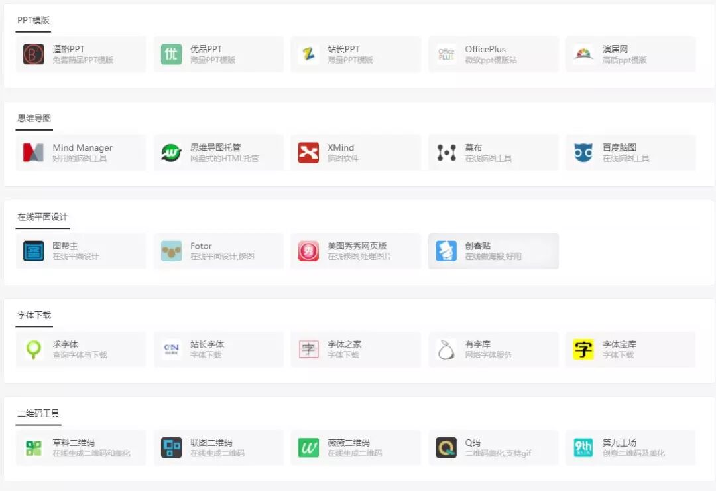The width and height of the screenshot is (716, 491).
Task: Open the 图帮主 title link
Action: point(65,246)
